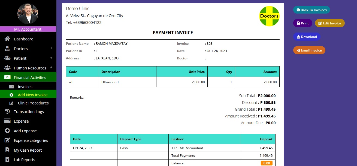Click the Add Expense plus icon
This screenshot has width=357, height=166.
pos(7,131)
